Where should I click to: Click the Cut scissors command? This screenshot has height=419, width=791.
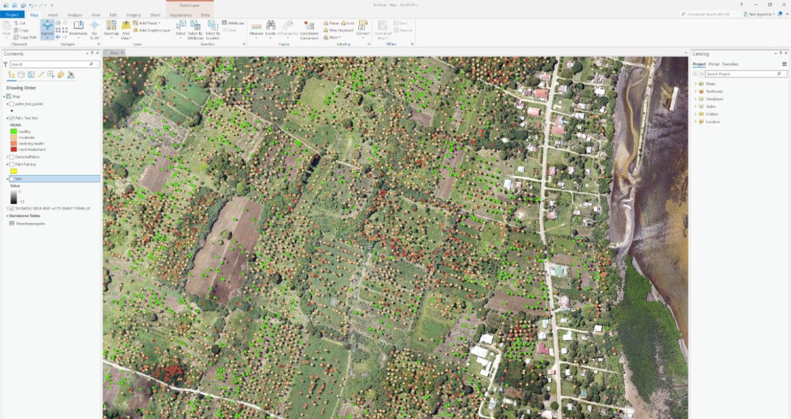click(20, 23)
